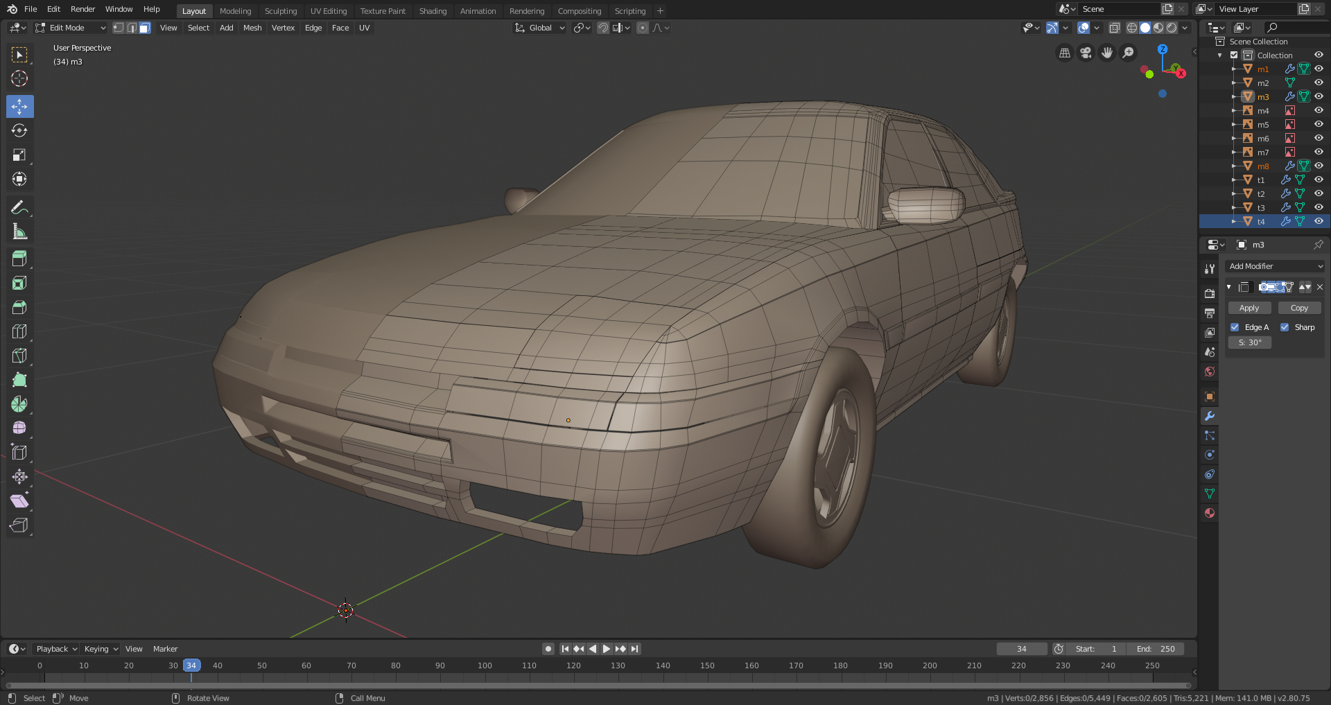1331x705 pixels.
Task: Select the Move tool in toolbar
Action: pos(19,106)
